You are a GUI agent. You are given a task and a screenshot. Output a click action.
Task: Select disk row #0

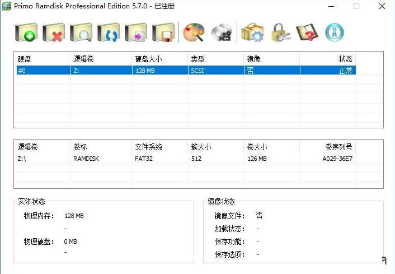(x=186, y=71)
